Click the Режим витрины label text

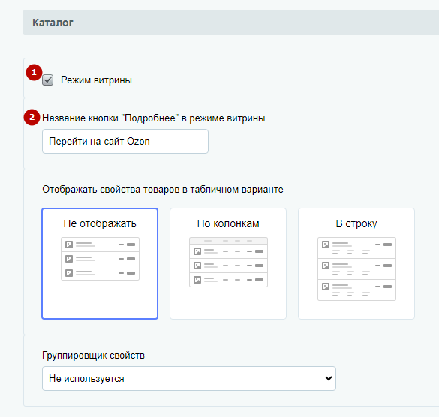[x=96, y=80]
